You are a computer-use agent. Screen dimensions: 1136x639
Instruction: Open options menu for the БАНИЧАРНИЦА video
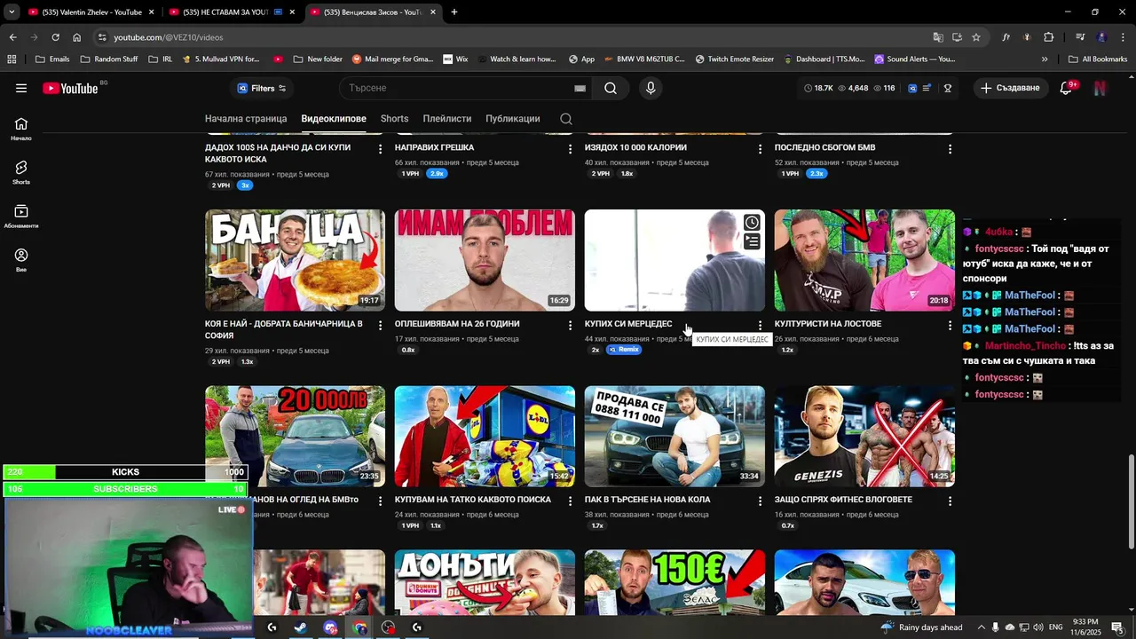pyautogui.click(x=380, y=326)
